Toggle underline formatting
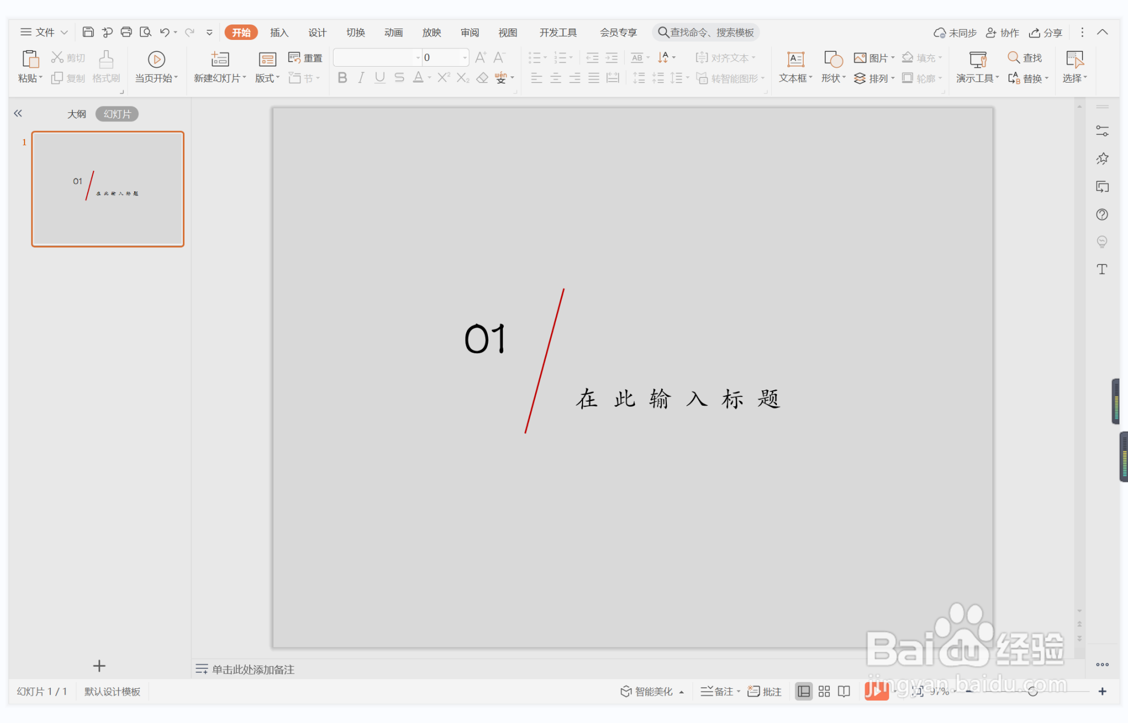 pos(380,78)
